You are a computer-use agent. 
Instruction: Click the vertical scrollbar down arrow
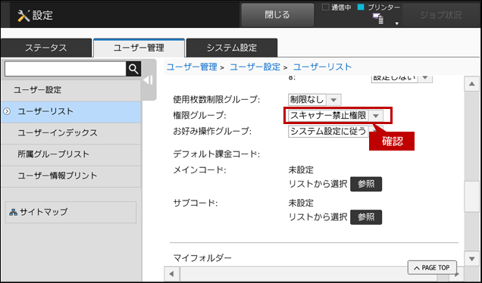[x=472, y=259]
